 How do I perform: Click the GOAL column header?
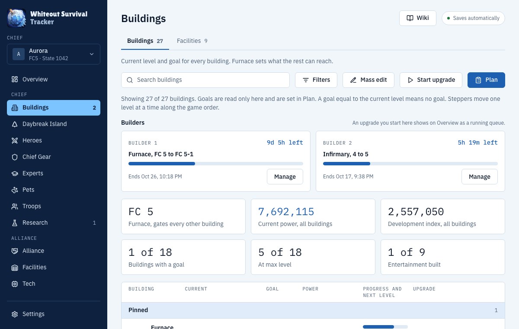(272, 289)
